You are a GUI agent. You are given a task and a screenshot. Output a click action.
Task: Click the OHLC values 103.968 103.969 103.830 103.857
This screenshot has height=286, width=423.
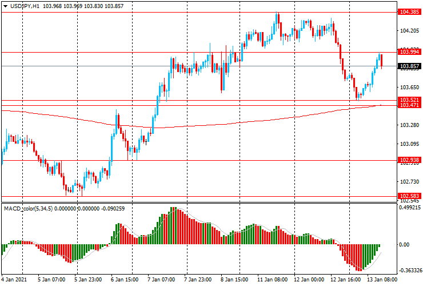[x=83, y=6]
